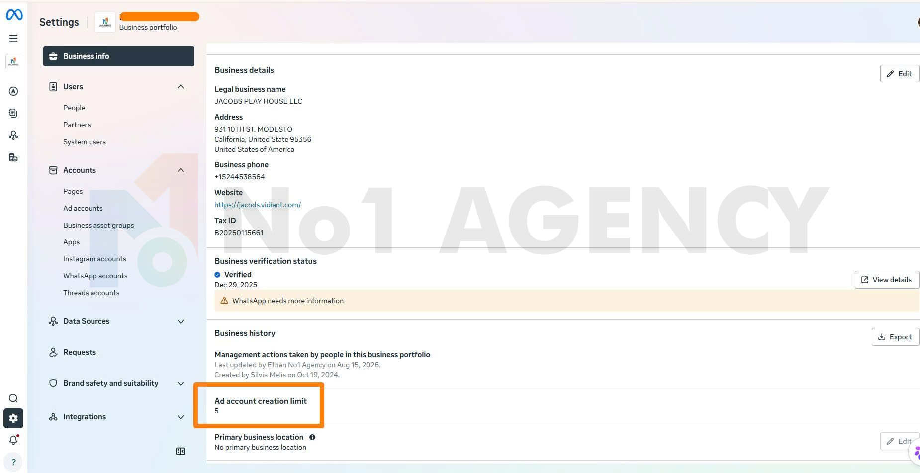The image size is (920, 473).
Task: Open Instagram accounts
Action: tap(94, 259)
